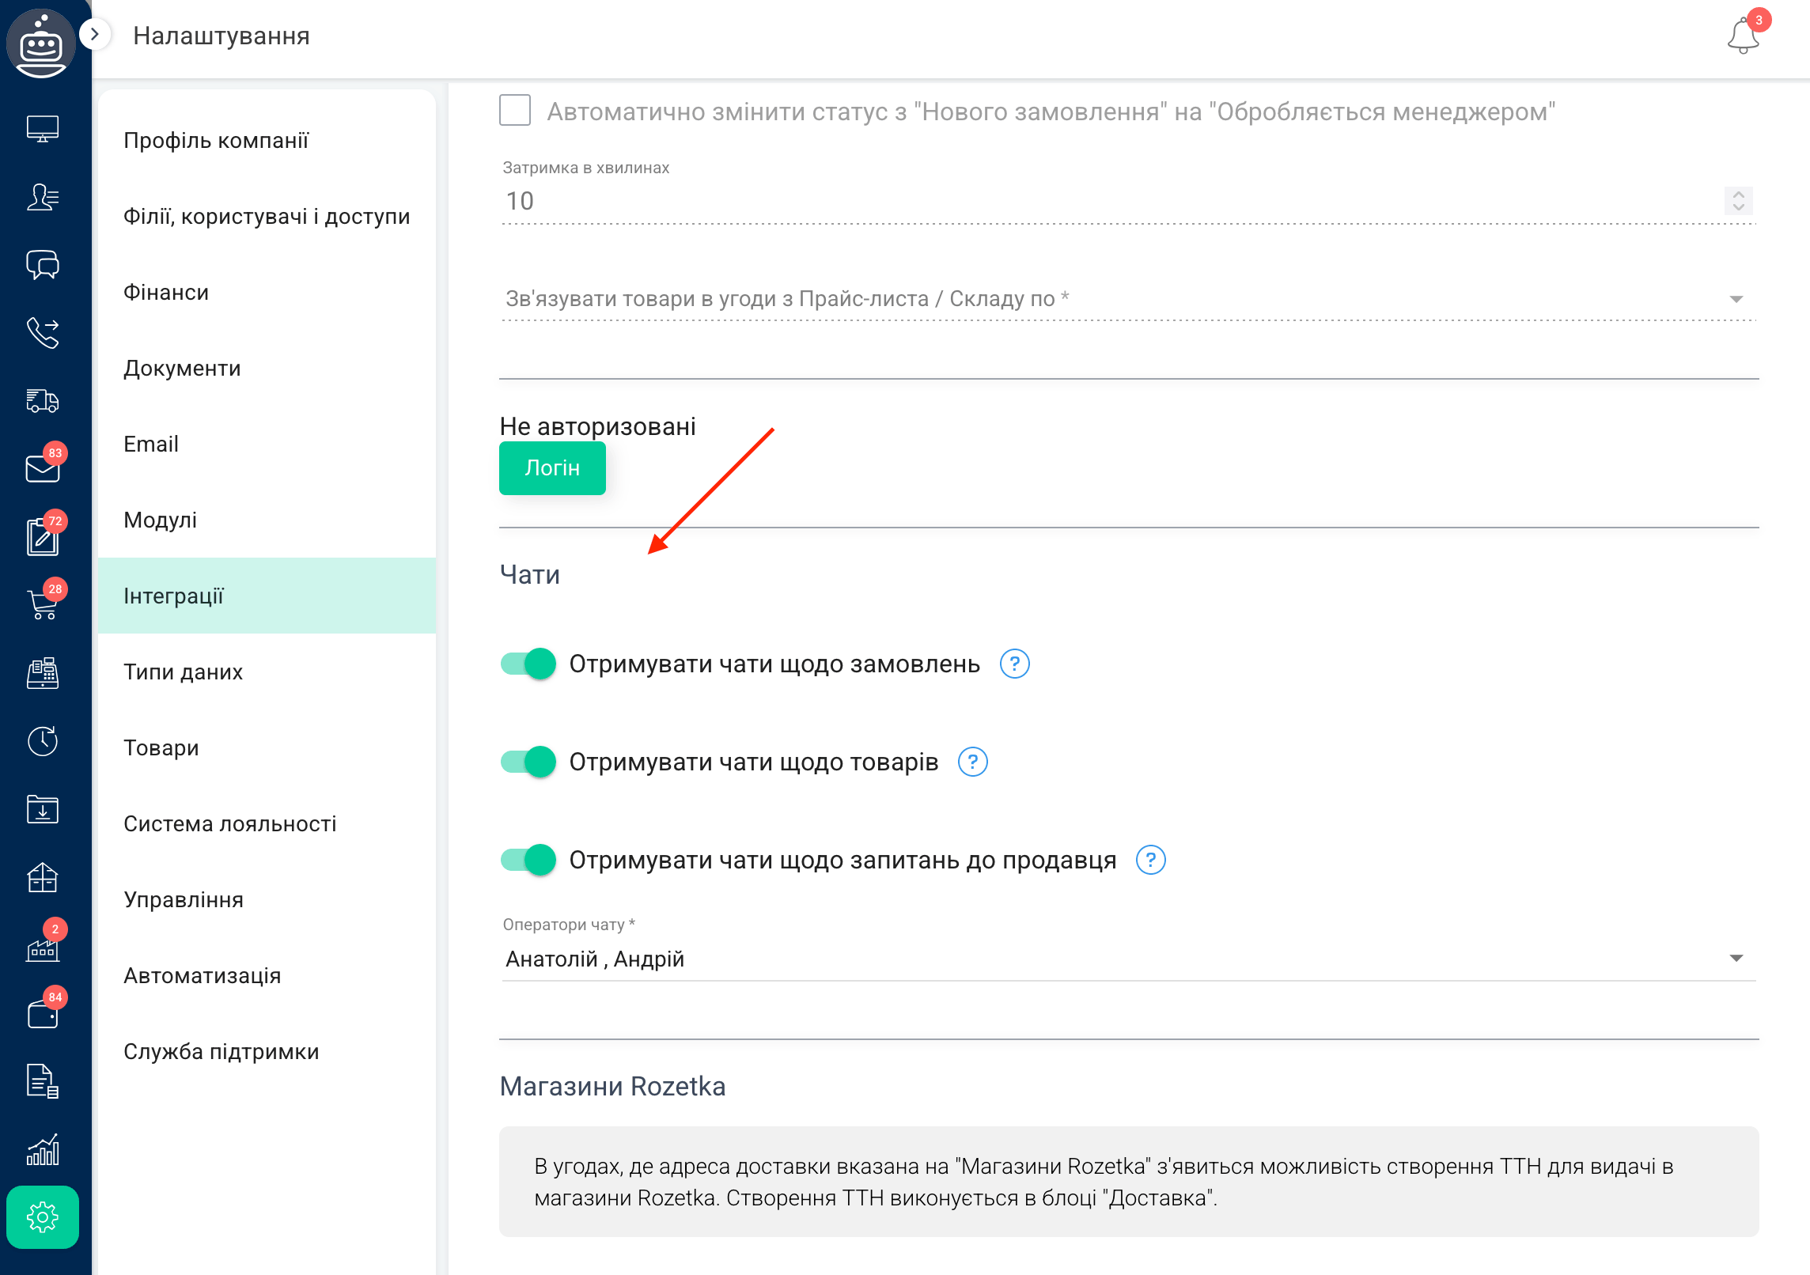Click the phone calls icon

click(x=43, y=334)
